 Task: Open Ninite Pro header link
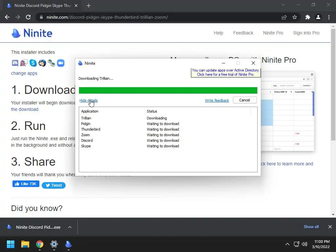(x=273, y=33)
